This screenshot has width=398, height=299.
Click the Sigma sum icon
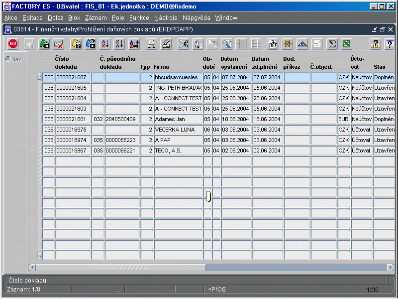tap(332, 44)
